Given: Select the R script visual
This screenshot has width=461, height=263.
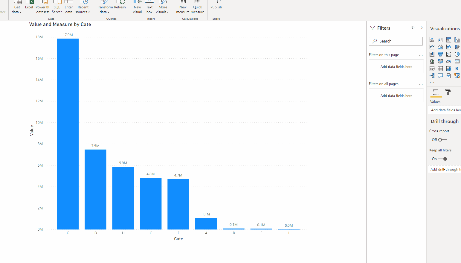Looking at the screenshot, I should click(457, 69).
